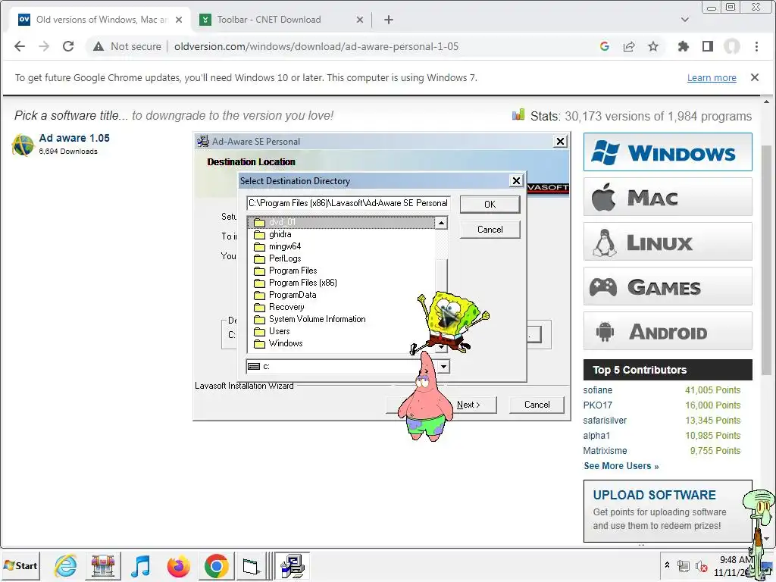The width and height of the screenshot is (776, 582).
Task: Click Next in the Lavasoft wizard
Action: (468, 405)
